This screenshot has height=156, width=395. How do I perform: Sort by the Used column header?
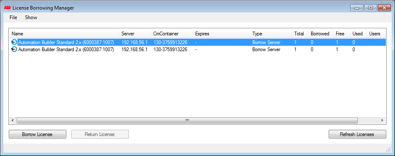coord(358,34)
